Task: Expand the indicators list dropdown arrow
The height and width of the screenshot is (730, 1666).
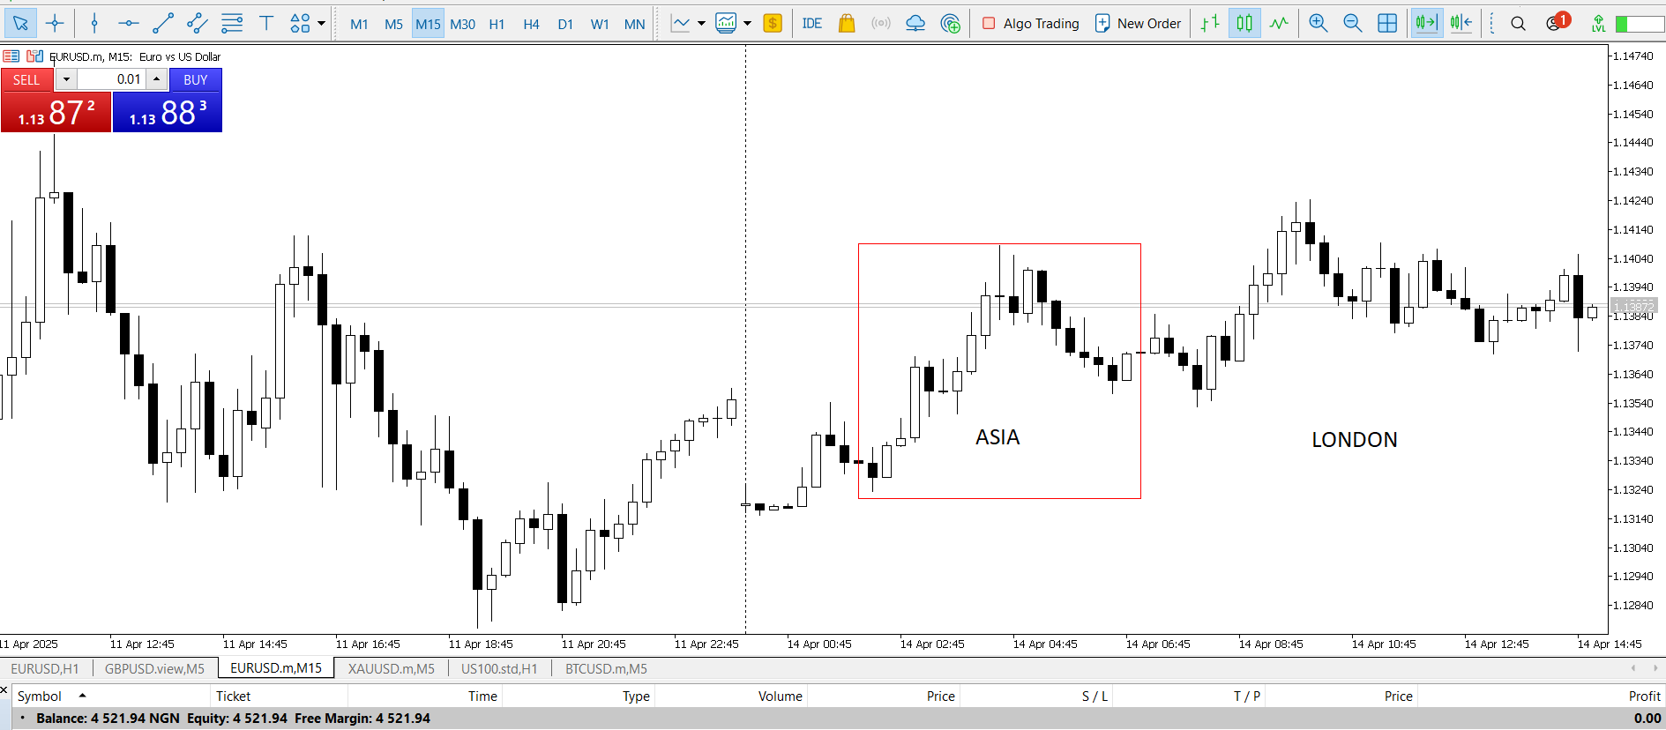Action: click(x=701, y=24)
